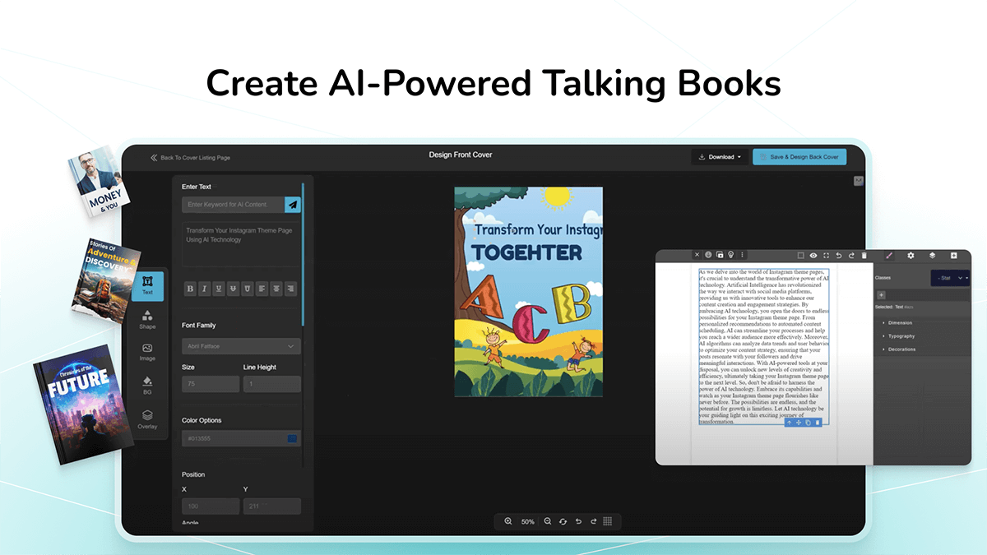The width and height of the screenshot is (987, 555).
Task: Click the undo icon in the inspector toolbar
Action: (838, 255)
